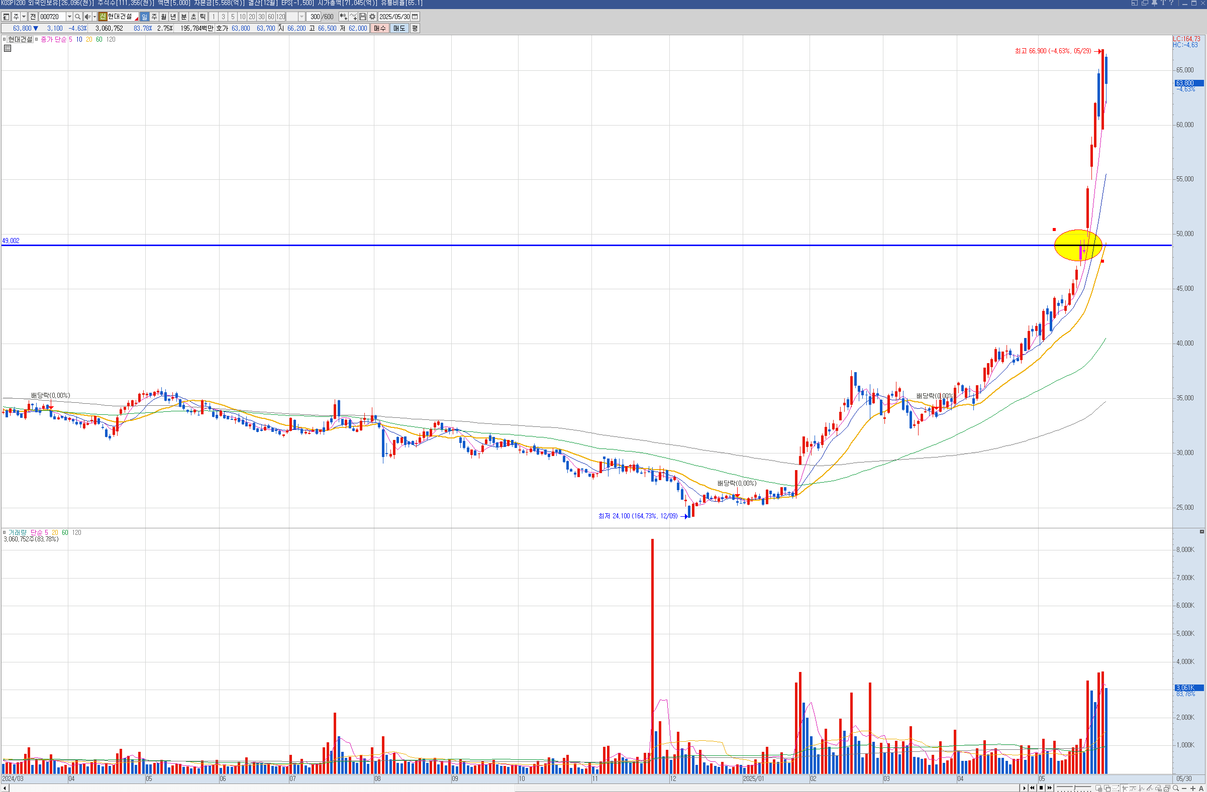
Task: Click the stock search magnifier icon
Action: point(77,17)
